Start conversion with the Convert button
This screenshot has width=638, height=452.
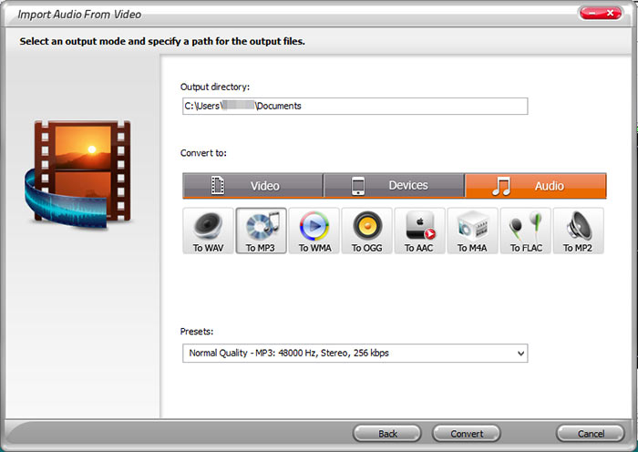pos(467,434)
